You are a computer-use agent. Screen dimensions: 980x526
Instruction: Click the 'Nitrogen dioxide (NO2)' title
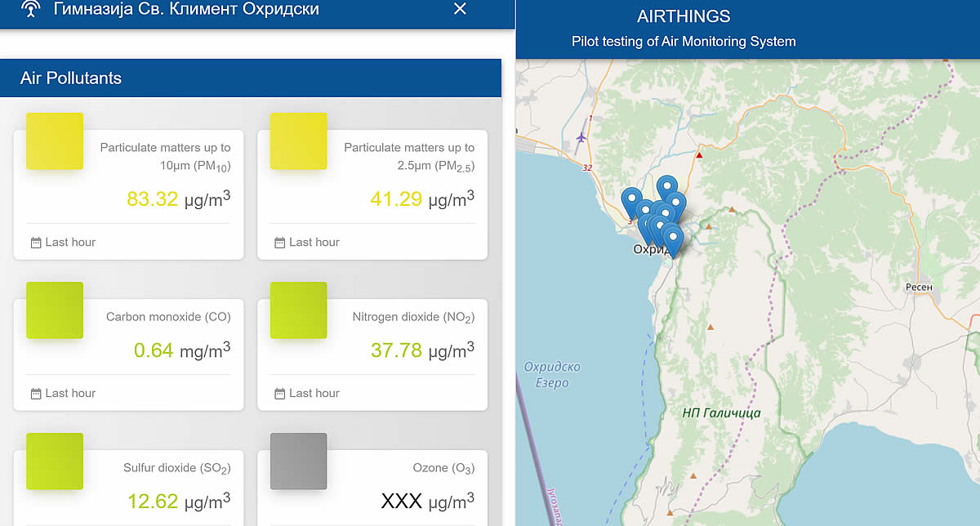point(413,318)
